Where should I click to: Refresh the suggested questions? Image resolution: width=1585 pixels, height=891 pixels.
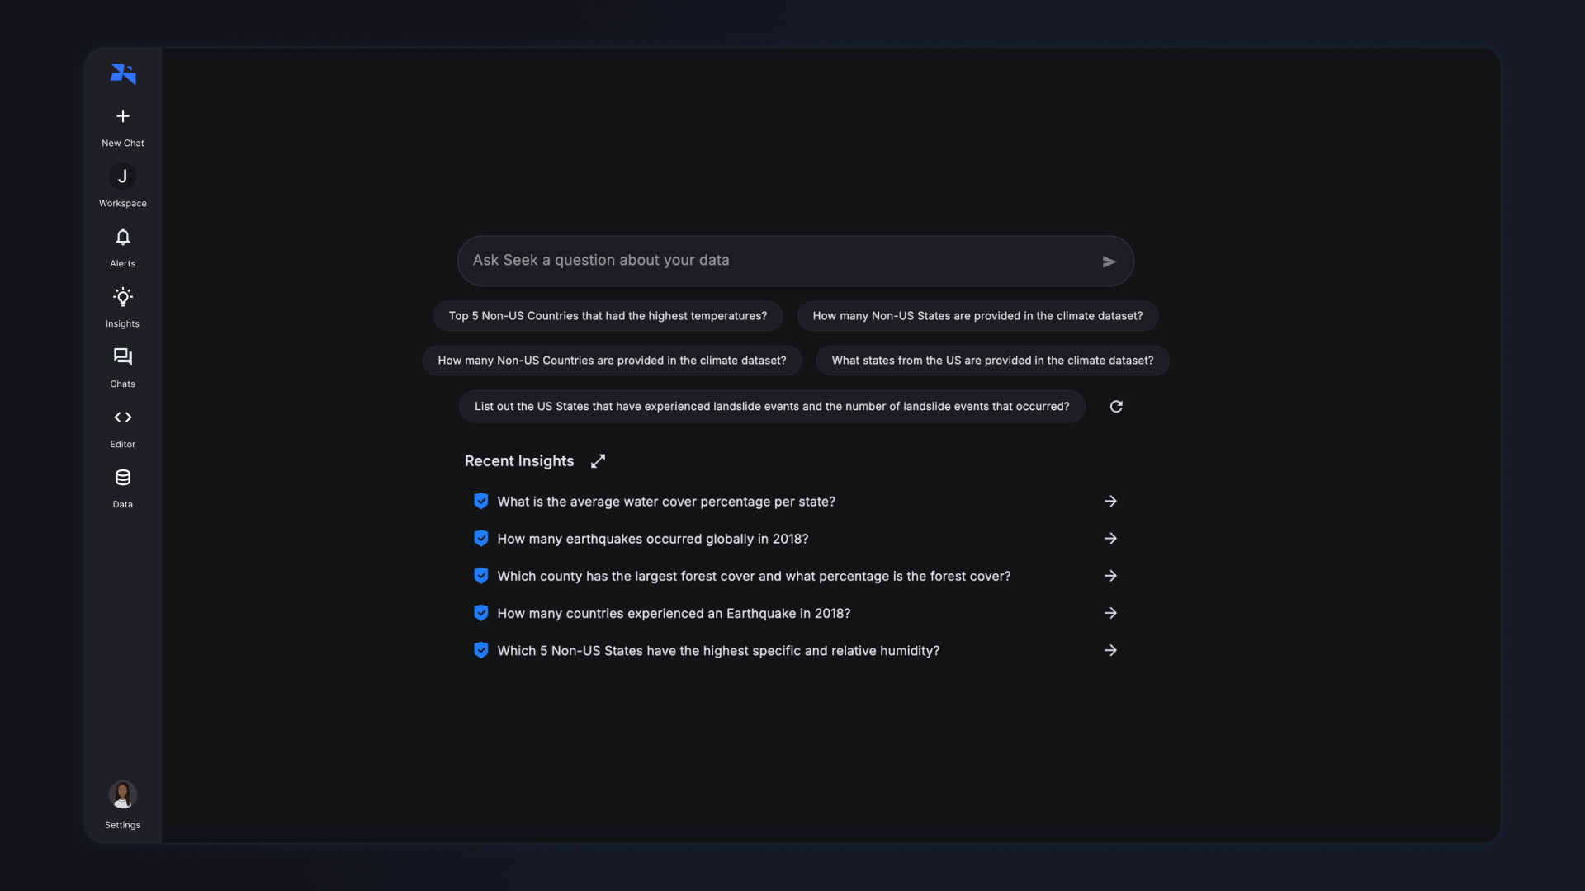point(1116,407)
